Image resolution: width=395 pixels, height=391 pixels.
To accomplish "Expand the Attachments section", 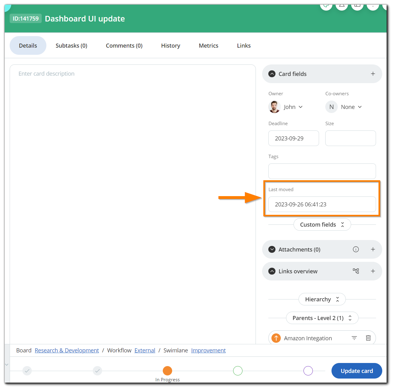I will (272, 249).
